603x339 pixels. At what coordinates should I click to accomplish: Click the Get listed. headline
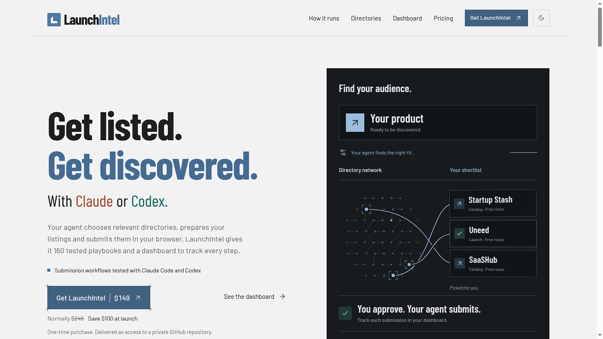(x=115, y=126)
